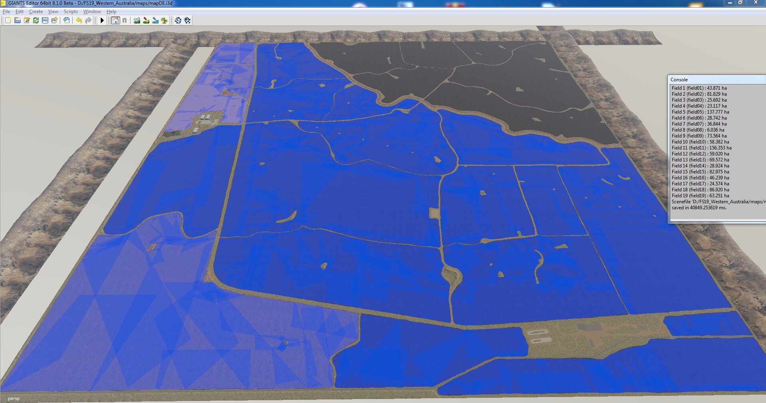Viewport: 766px width, 403px height.
Task: Toggle the house navigation mode button
Action: (115, 20)
